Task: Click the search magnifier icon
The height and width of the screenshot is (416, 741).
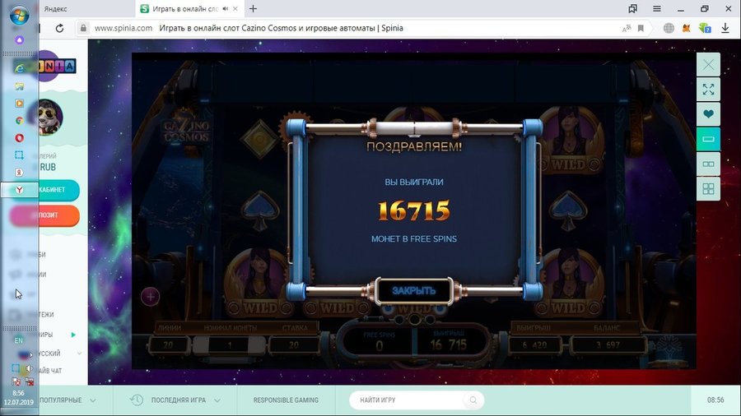Action: click(x=473, y=400)
